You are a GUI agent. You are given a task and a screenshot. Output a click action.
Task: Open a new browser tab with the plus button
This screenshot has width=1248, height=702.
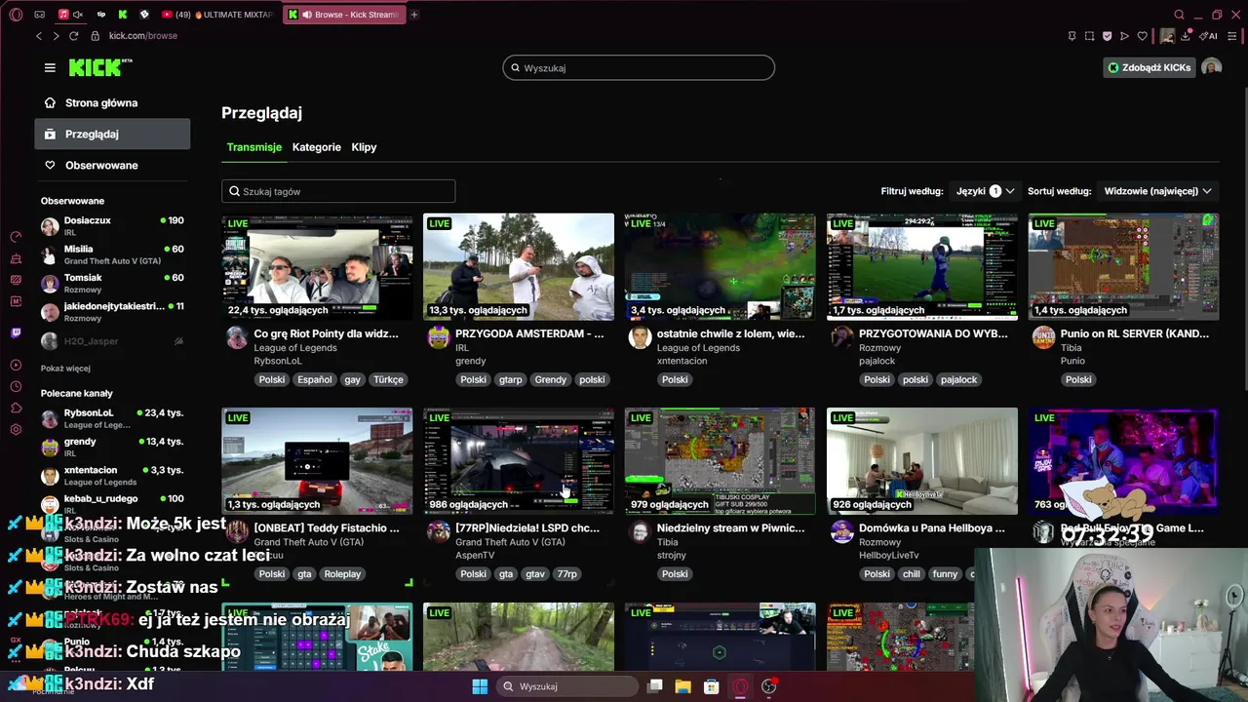414,15
